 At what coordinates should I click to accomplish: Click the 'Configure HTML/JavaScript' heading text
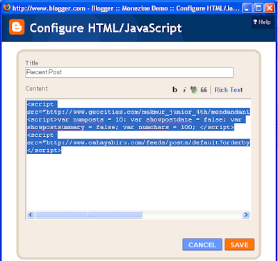coord(106,28)
